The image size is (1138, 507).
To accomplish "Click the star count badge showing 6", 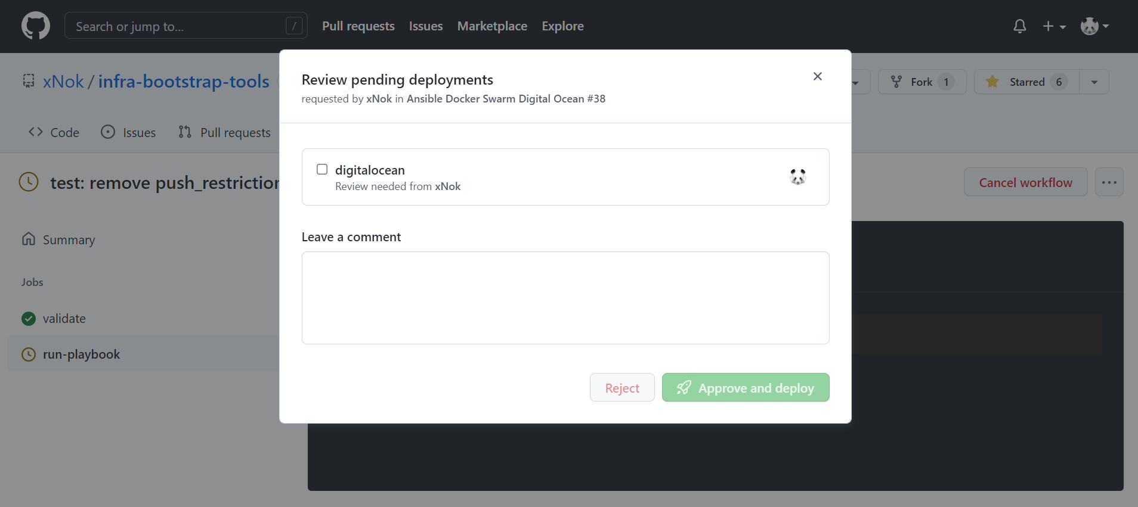I will pos(1059,82).
